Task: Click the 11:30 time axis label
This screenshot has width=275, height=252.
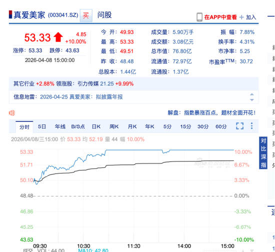Action: click(x=133, y=246)
